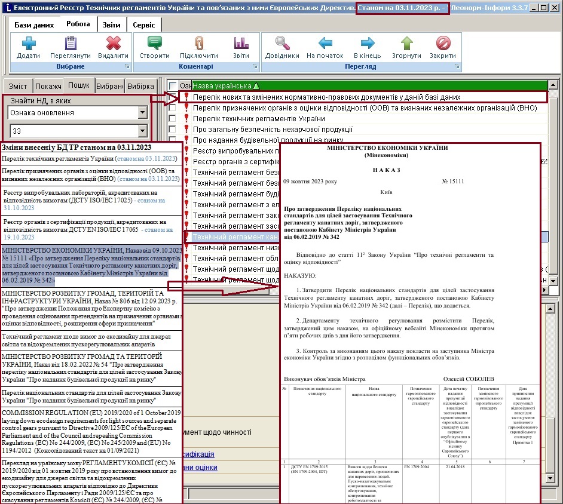The height and width of the screenshot is (504, 563).
Task: Click the Підключити paperclip icon
Action: pos(199,43)
